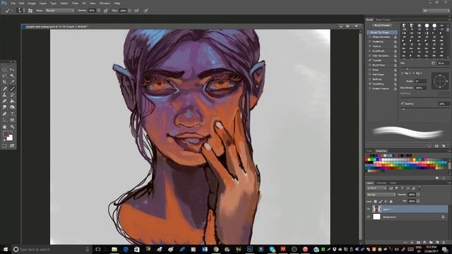Select the Lasso tool in the toolbox
Viewport: 452px width, 254px height.
pyautogui.click(x=4, y=75)
